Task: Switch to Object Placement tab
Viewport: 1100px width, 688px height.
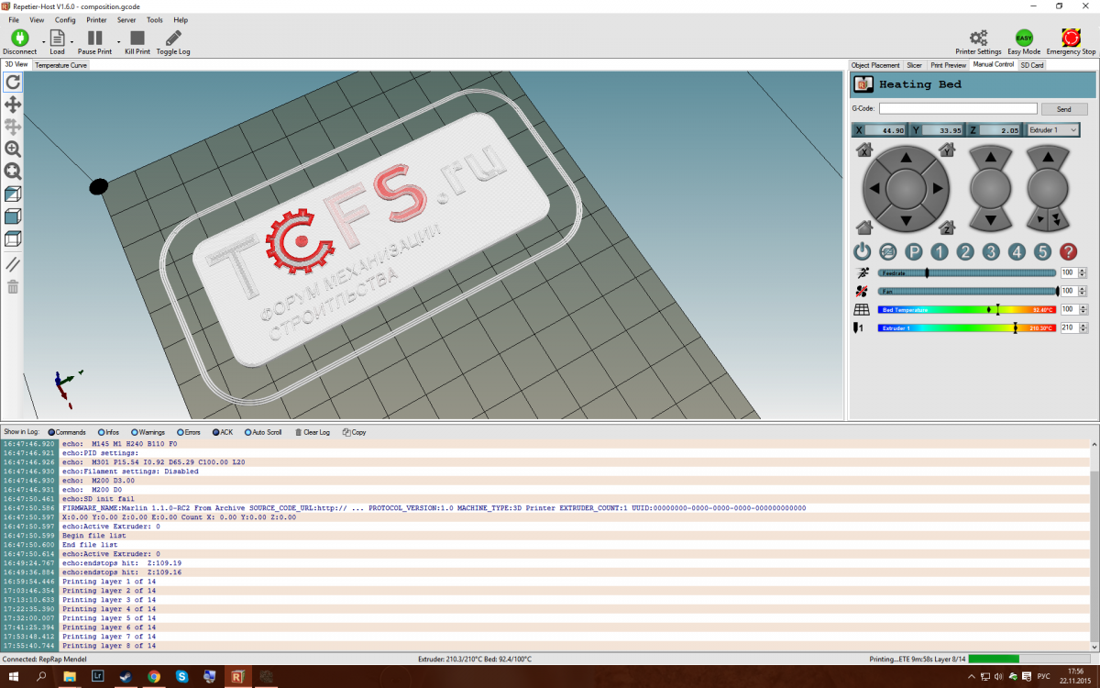Action: tap(875, 65)
